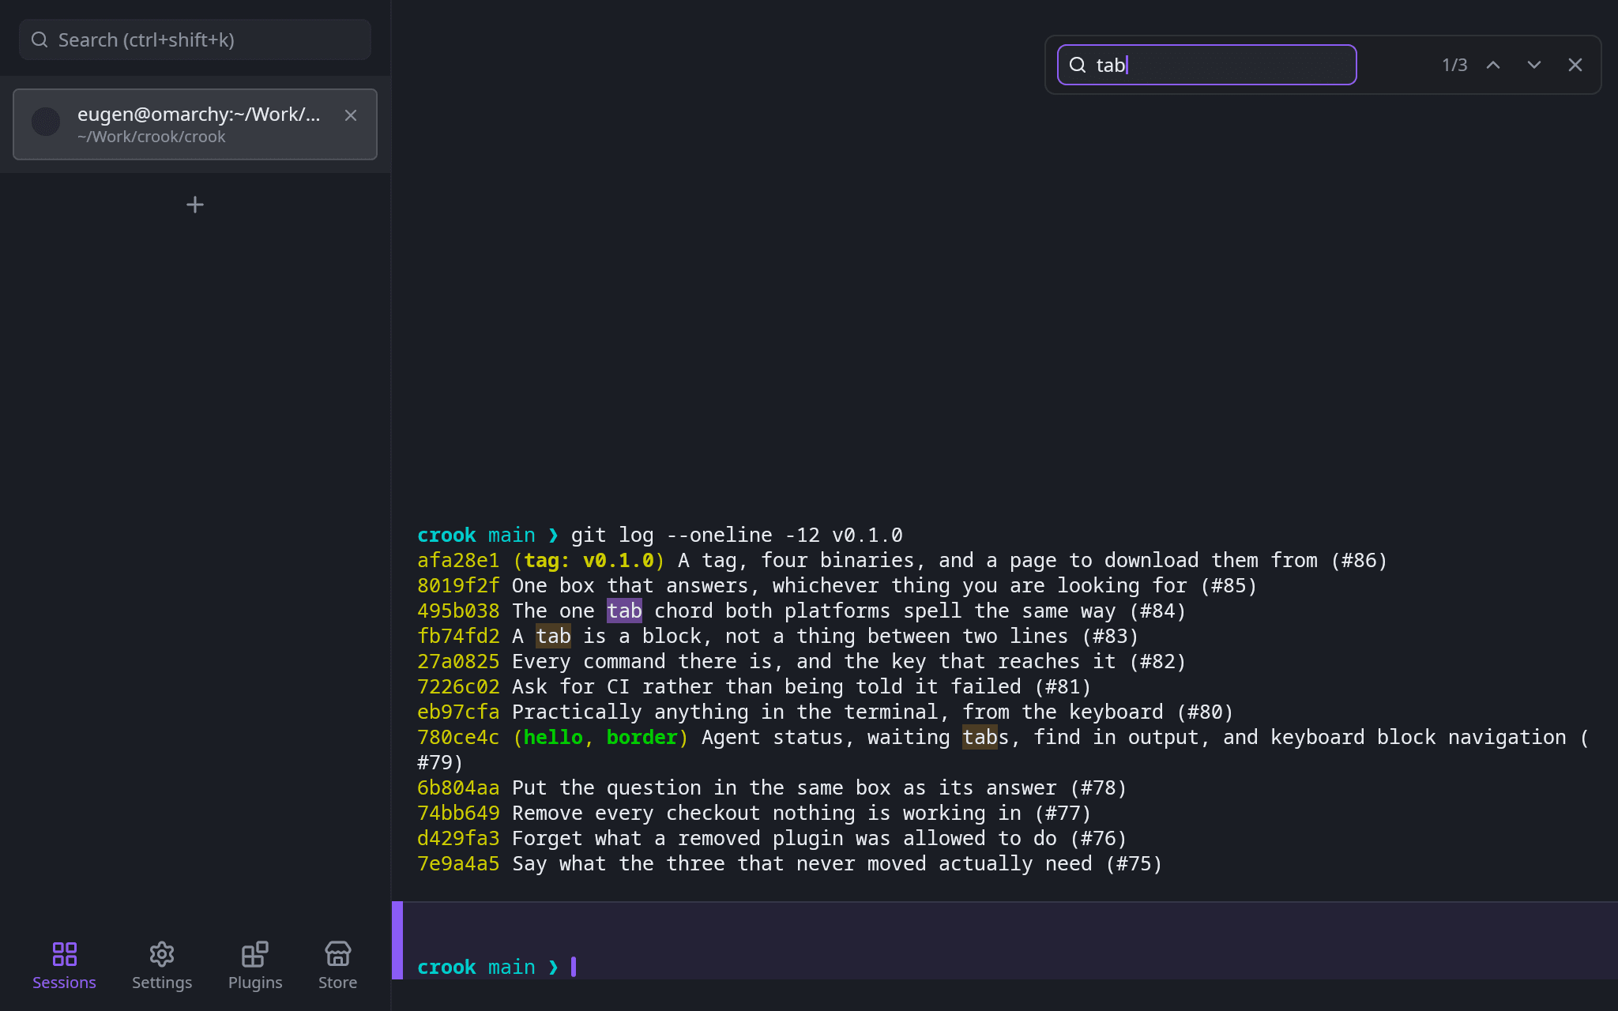Screen dimensions: 1618x1011
Task: Add a new session with plus icon
Action: (x=195, y=205)
